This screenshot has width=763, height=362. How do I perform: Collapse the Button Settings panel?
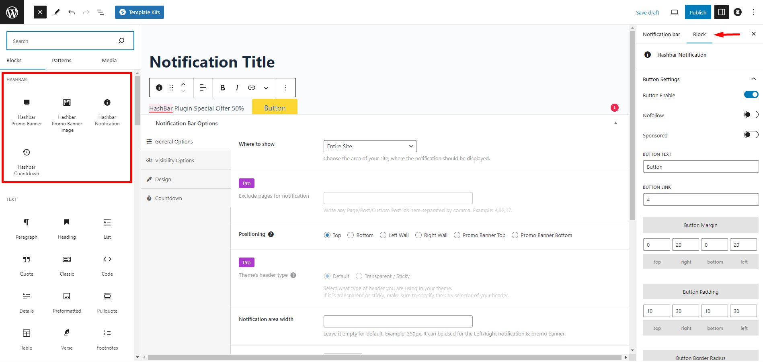[753, 79]
